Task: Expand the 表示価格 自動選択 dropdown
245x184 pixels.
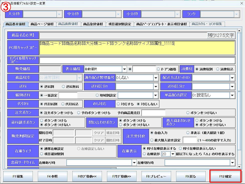Action: (x=125, y=69)
